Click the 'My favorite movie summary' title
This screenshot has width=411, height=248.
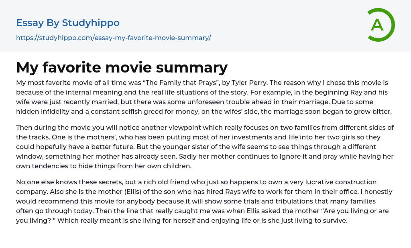(122, 67)
